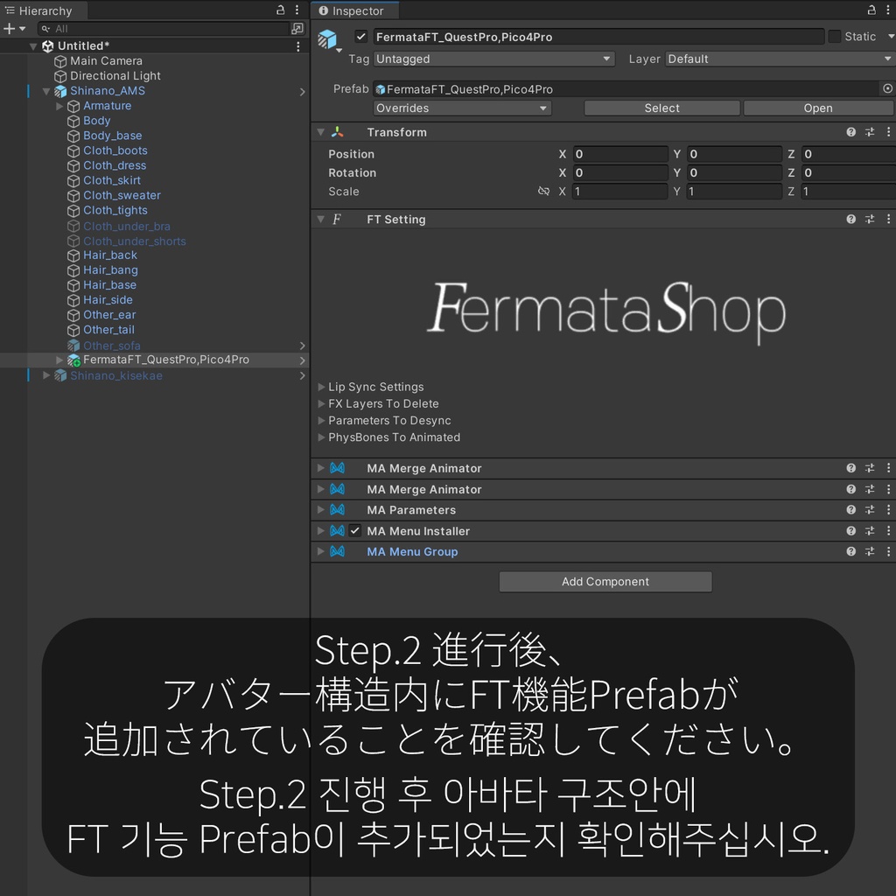
Task: Click the scale constraint link icon
Action: click(544, 191)
